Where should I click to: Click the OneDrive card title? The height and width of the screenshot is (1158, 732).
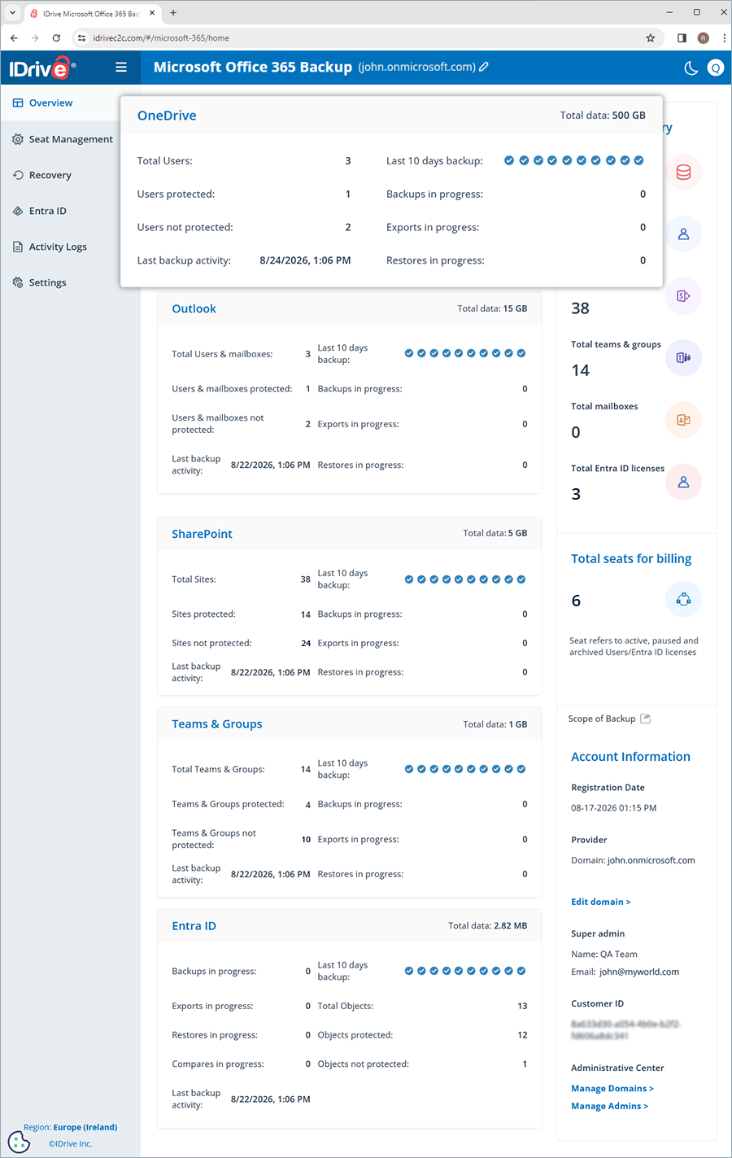click(x=167, y=116)
